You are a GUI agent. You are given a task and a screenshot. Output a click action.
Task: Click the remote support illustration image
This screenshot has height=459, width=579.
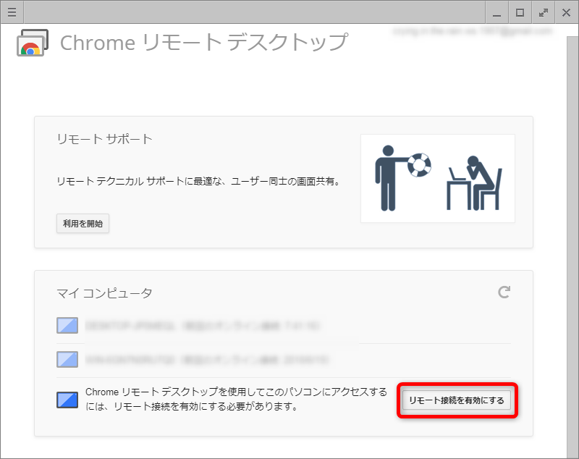pyautogui.click(x=438, y=178)
